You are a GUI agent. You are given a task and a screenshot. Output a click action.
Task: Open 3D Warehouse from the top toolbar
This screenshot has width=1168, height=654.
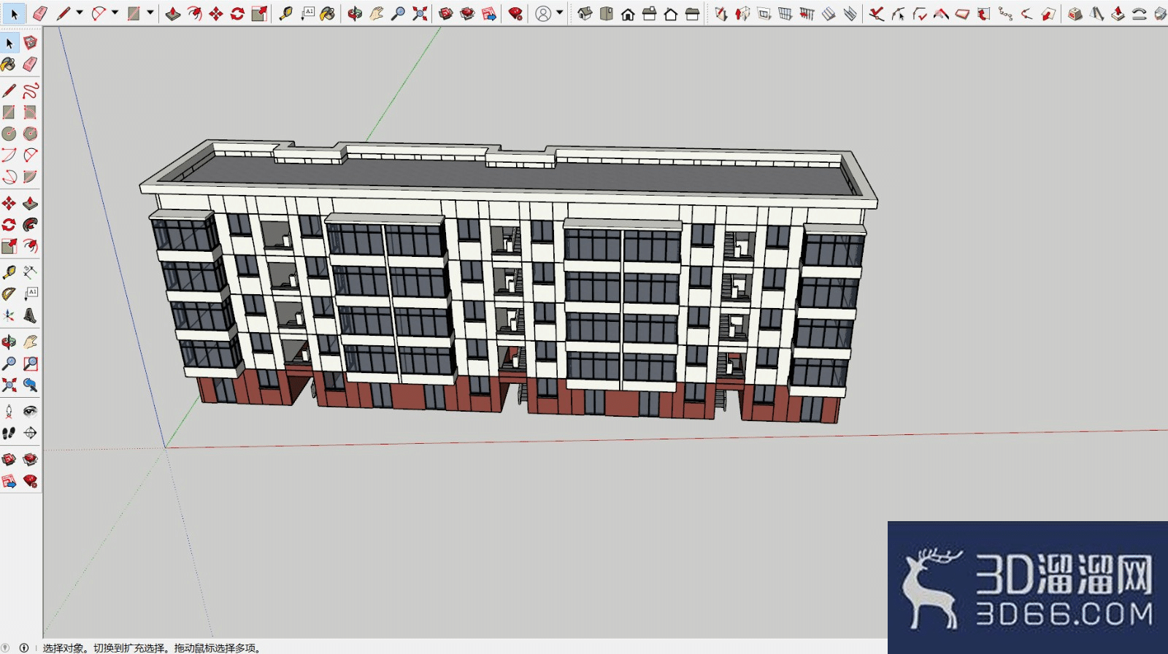click(446, 13)
